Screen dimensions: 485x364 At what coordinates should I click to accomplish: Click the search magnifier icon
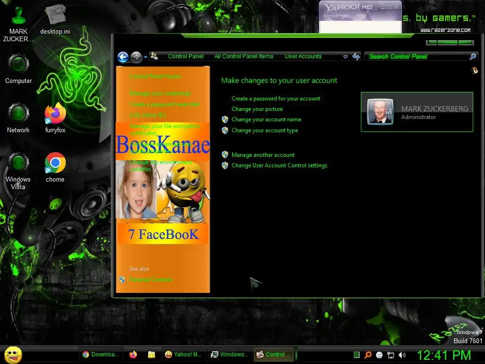(x=473, y=56)
